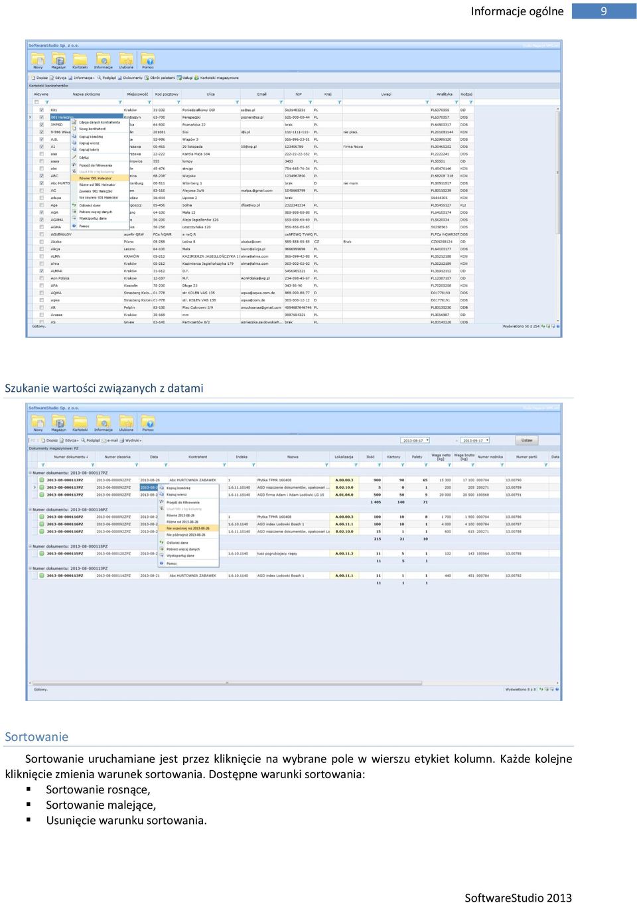Click Ulubione folder in Dokumenty magazynowe window
This screenshot has width=637, height=903.
coord(126,423)
